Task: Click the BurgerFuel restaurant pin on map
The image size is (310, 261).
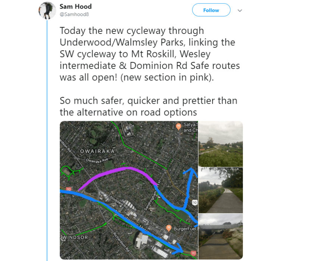Action: click(169, 228)
